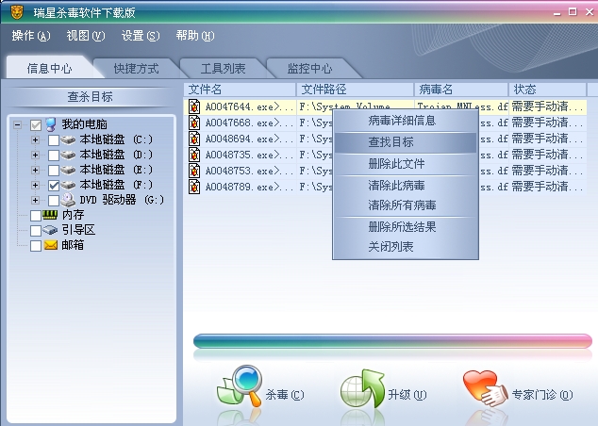The image size is (598, 426).
Task: Click the drive icon for 本地磁盘 (E:)
Action: [x=68, y=170]
